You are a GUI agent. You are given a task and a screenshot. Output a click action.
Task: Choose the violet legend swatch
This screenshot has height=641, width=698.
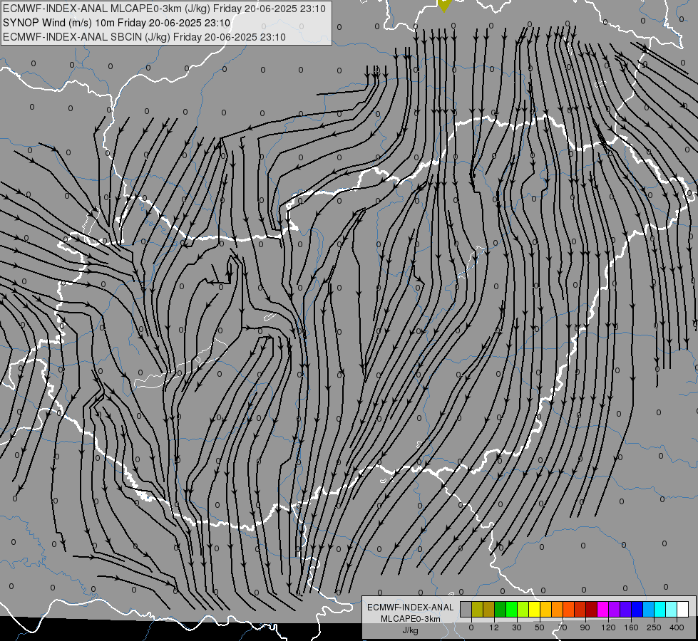(626, 609)
